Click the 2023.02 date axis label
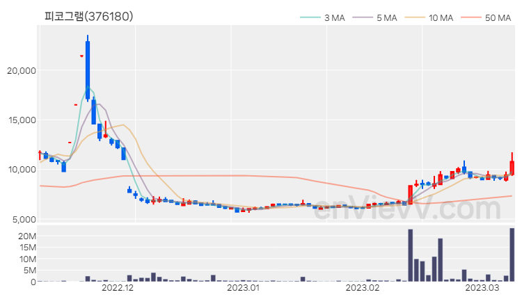522x299 pixels. [363, 288]
